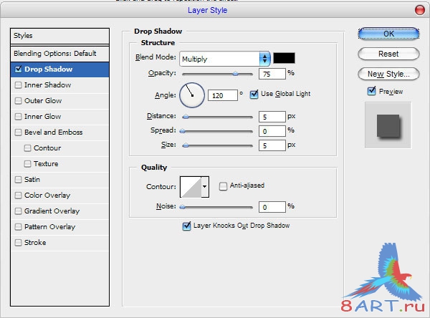
Task: Click the Reset button
Action: 388,54
